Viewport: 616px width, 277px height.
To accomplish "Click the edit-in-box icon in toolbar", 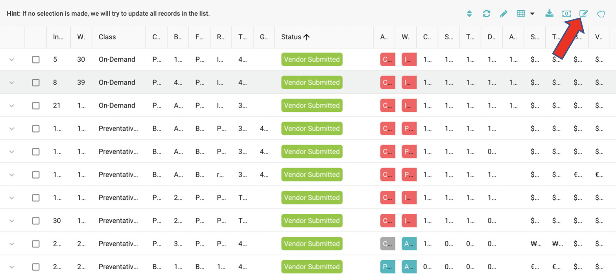I will [584, 14].
